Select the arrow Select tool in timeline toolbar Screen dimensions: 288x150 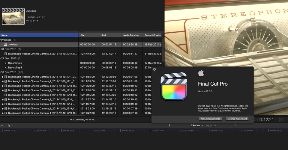(x=9, y=125)
